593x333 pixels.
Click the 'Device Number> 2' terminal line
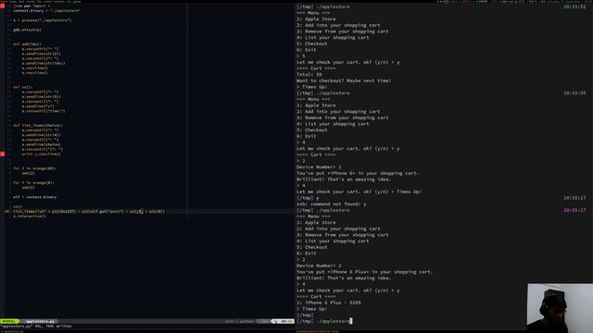click(319, 265)
